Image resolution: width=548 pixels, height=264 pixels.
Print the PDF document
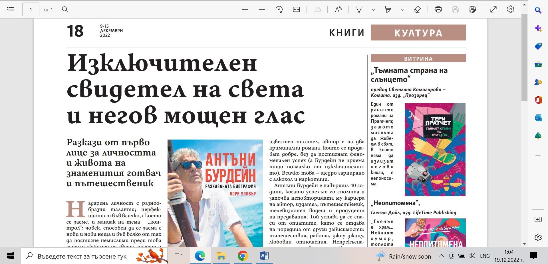coord(438,9)
